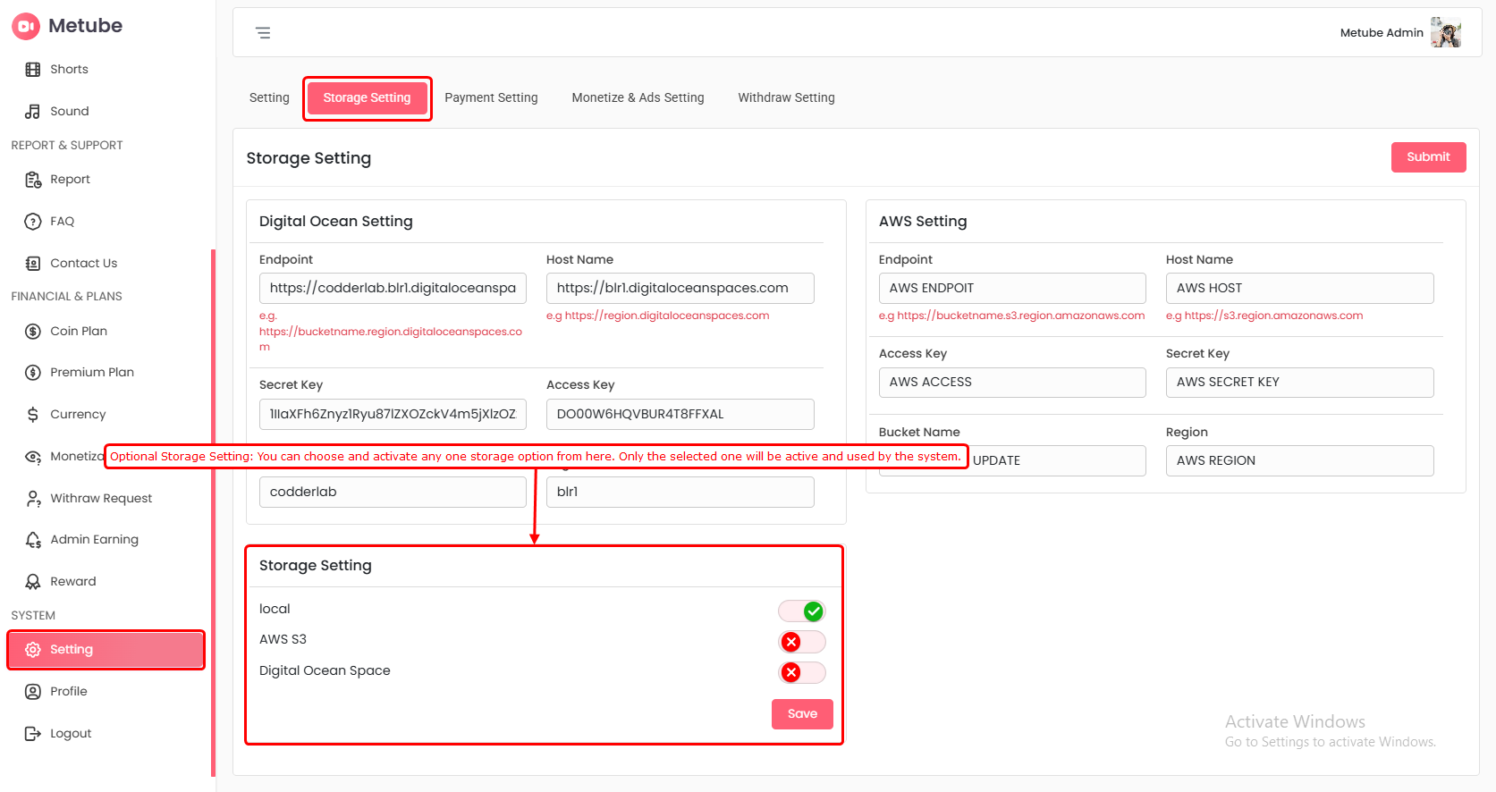The height and width of the screenshot is (792, 1496).
Task: Click the Logout icon in sidebar
Action: pos(33,734)
